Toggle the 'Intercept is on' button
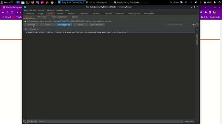 [x=64, y=25]
